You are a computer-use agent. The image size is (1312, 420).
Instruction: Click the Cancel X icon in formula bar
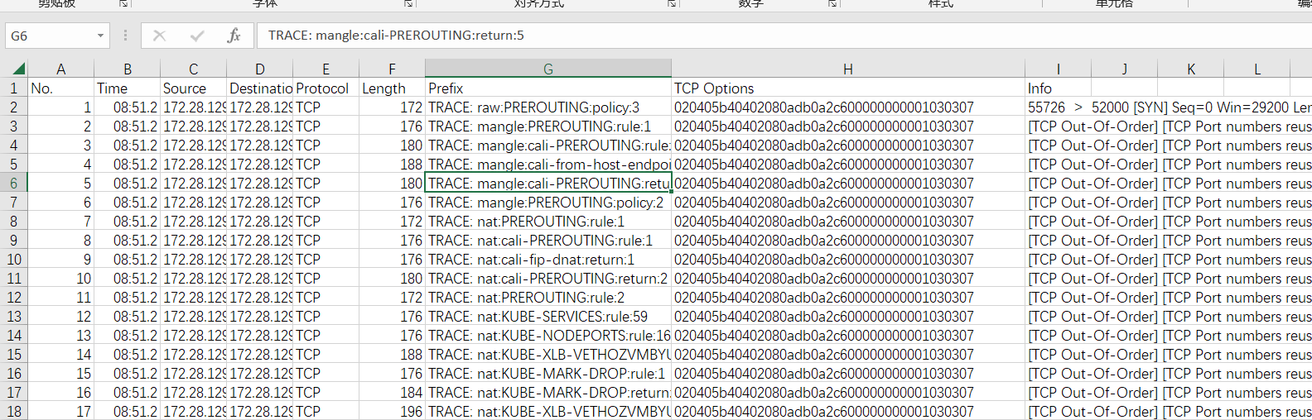click(159, 36)
